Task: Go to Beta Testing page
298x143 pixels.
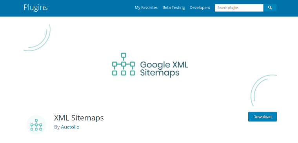Action: tap(174, 7)
